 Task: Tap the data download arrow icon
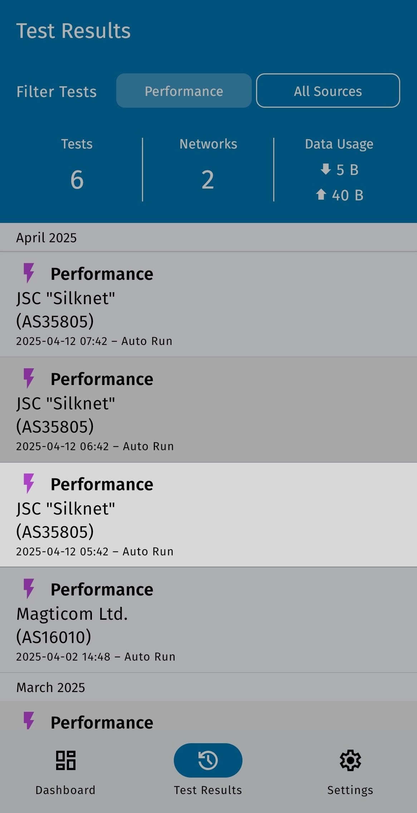pyautogui.click(x=325, y=169)
